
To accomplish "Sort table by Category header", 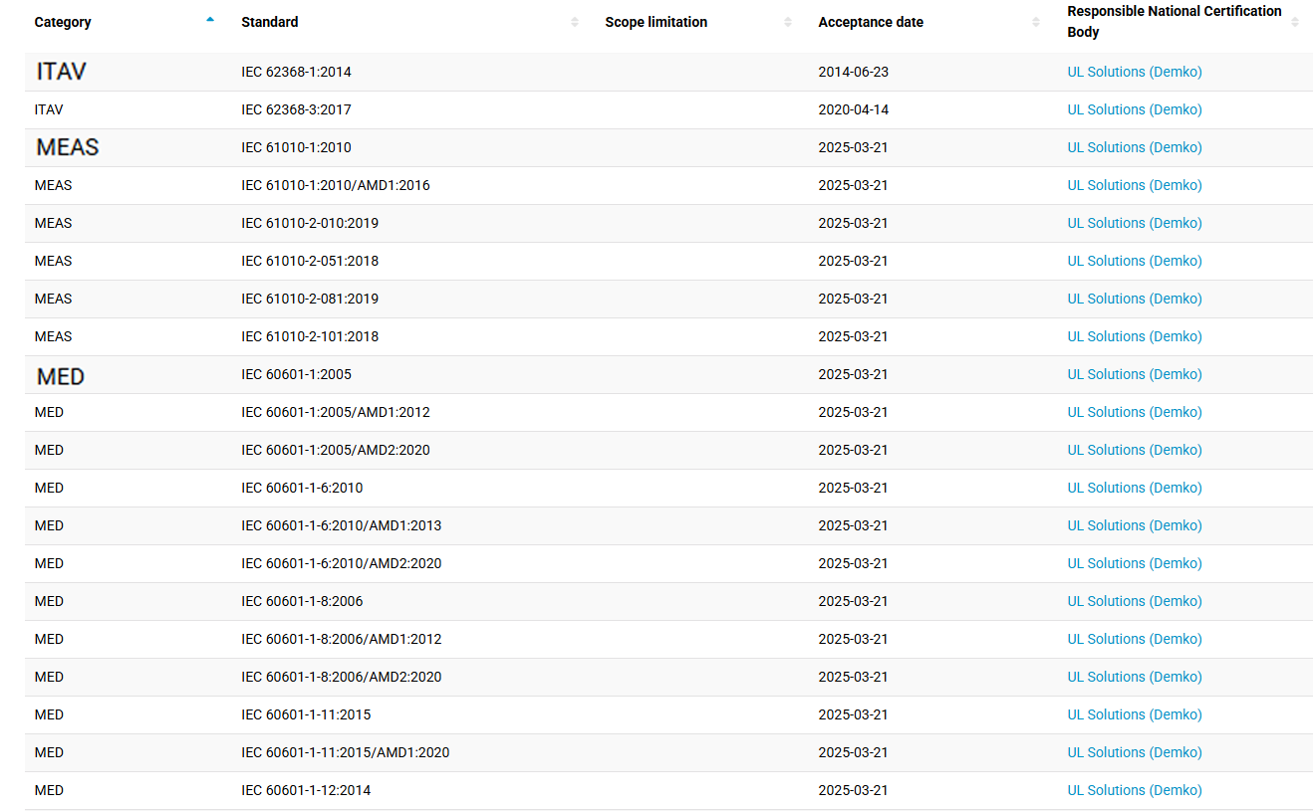I will 63,22.
